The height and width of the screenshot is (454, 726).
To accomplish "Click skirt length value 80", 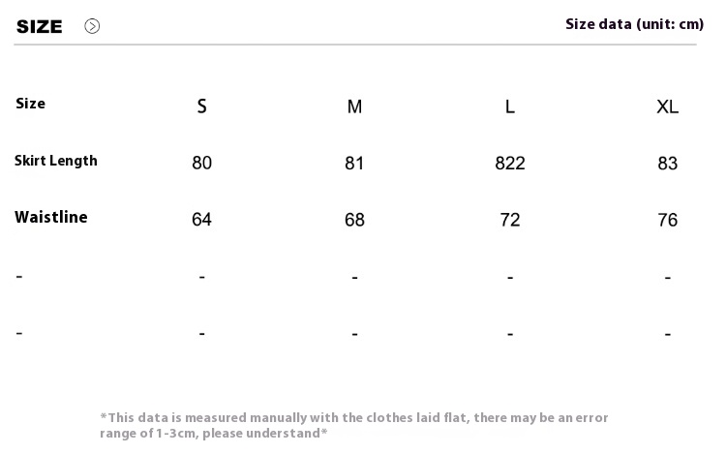I will (x=202, y=163).
